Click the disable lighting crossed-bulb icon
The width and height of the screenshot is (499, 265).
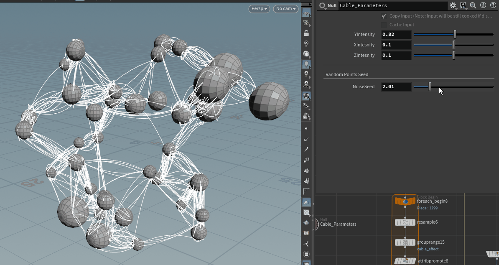coord(306,43)
